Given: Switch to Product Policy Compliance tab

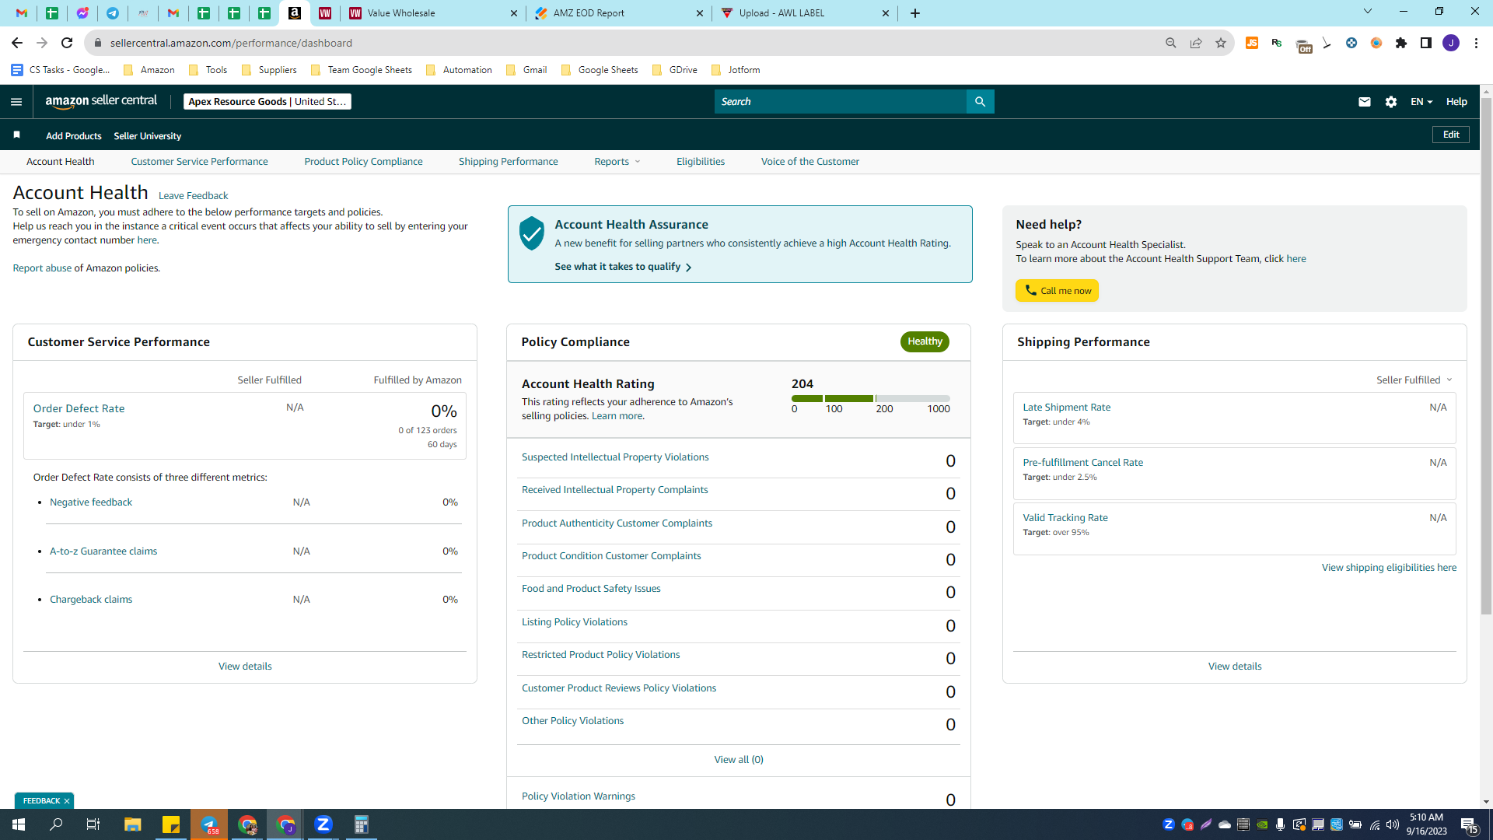Looking at the screenshot, I should coord(363,161).
